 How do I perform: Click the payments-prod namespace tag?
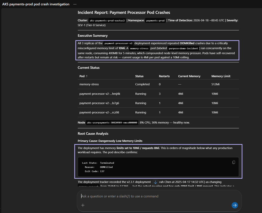pyautogui.click(x=155, y=20)
